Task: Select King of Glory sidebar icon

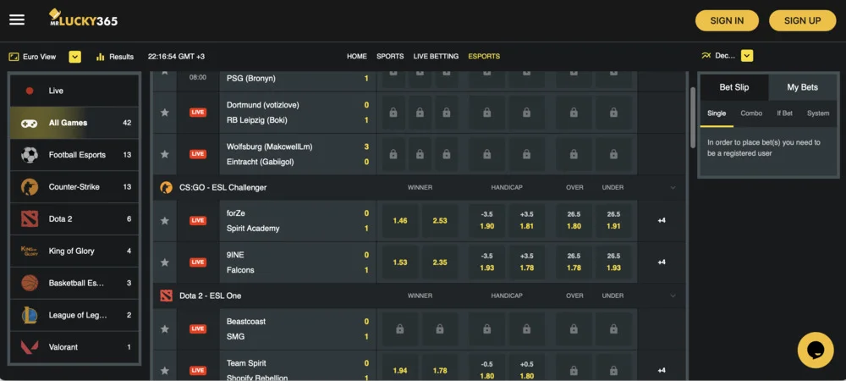Action: point(29,251)
